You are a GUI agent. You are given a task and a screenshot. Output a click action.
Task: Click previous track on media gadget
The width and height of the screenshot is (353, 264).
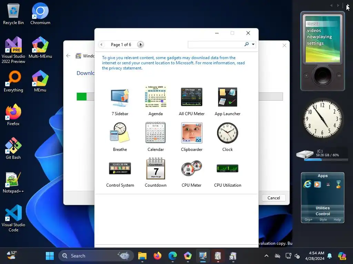click(x=306, y=76)
